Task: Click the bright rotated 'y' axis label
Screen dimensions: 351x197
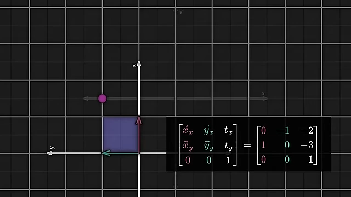Action: (52, 148)
